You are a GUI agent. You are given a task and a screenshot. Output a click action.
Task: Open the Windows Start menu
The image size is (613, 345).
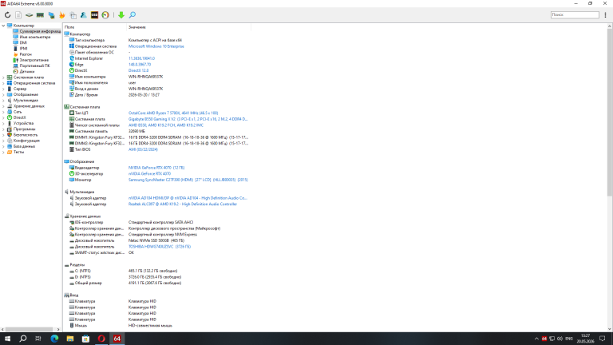7,339
